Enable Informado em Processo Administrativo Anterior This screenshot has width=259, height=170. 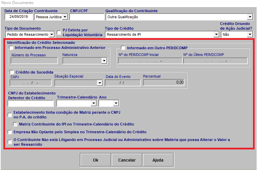click(x=12, y=48)
